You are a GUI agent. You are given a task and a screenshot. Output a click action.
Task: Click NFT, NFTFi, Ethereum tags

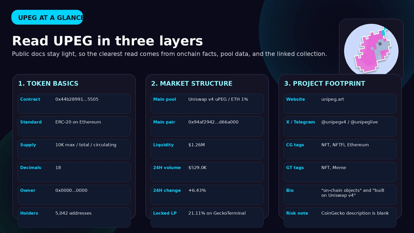coord(345,145)
